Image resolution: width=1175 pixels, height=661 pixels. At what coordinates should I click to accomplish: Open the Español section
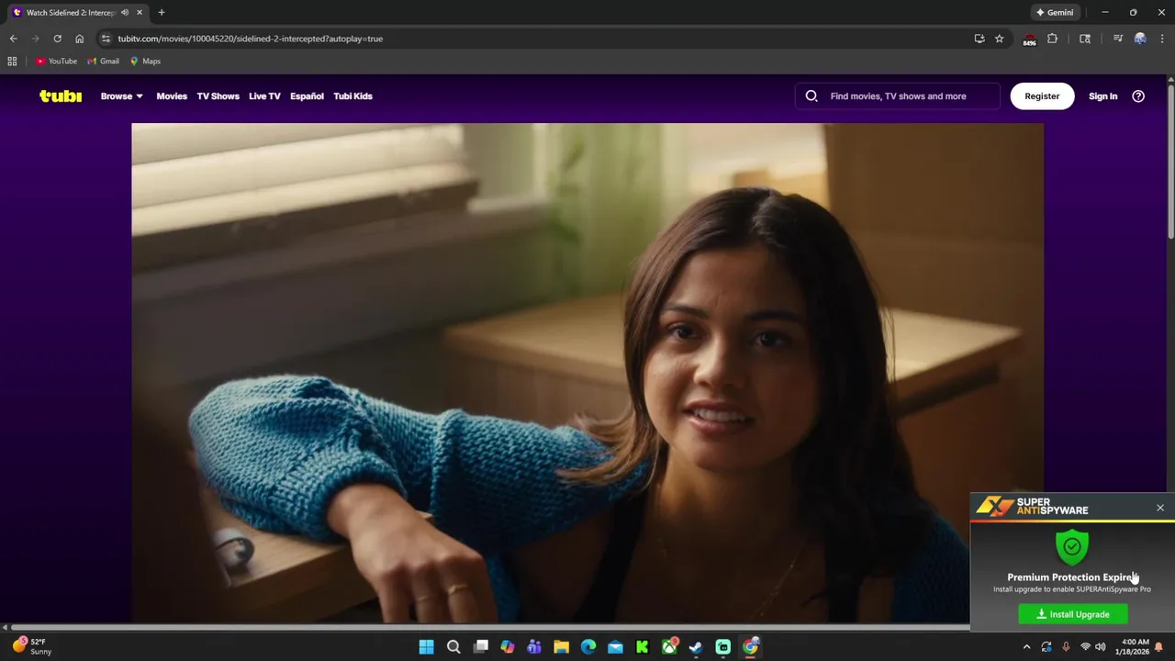pyautogui.click(x=307, y=96)
